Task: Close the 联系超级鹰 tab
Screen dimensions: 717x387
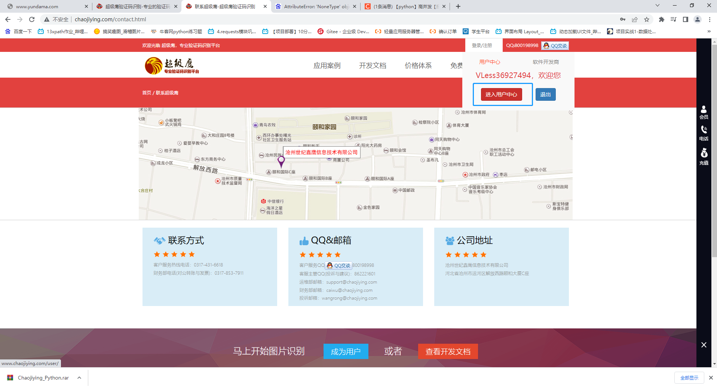Action: coord(265,6)
